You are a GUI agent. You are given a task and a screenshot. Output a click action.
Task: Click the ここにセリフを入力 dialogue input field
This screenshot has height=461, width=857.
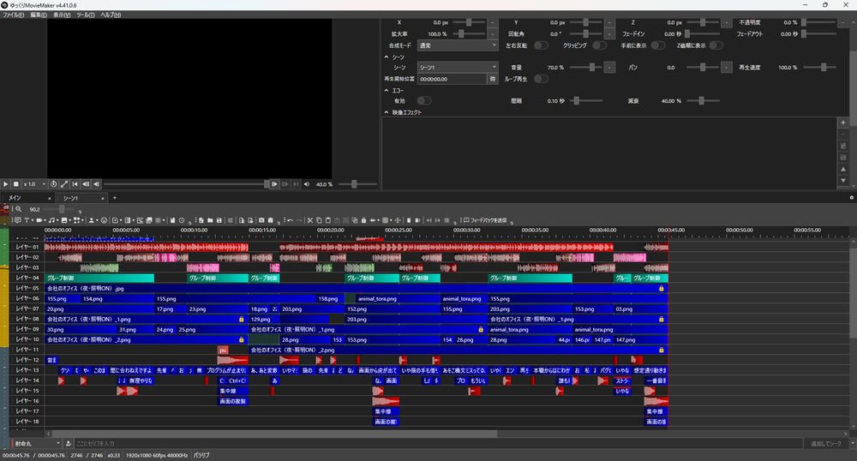pyautogui.click(x=437, y=444)
